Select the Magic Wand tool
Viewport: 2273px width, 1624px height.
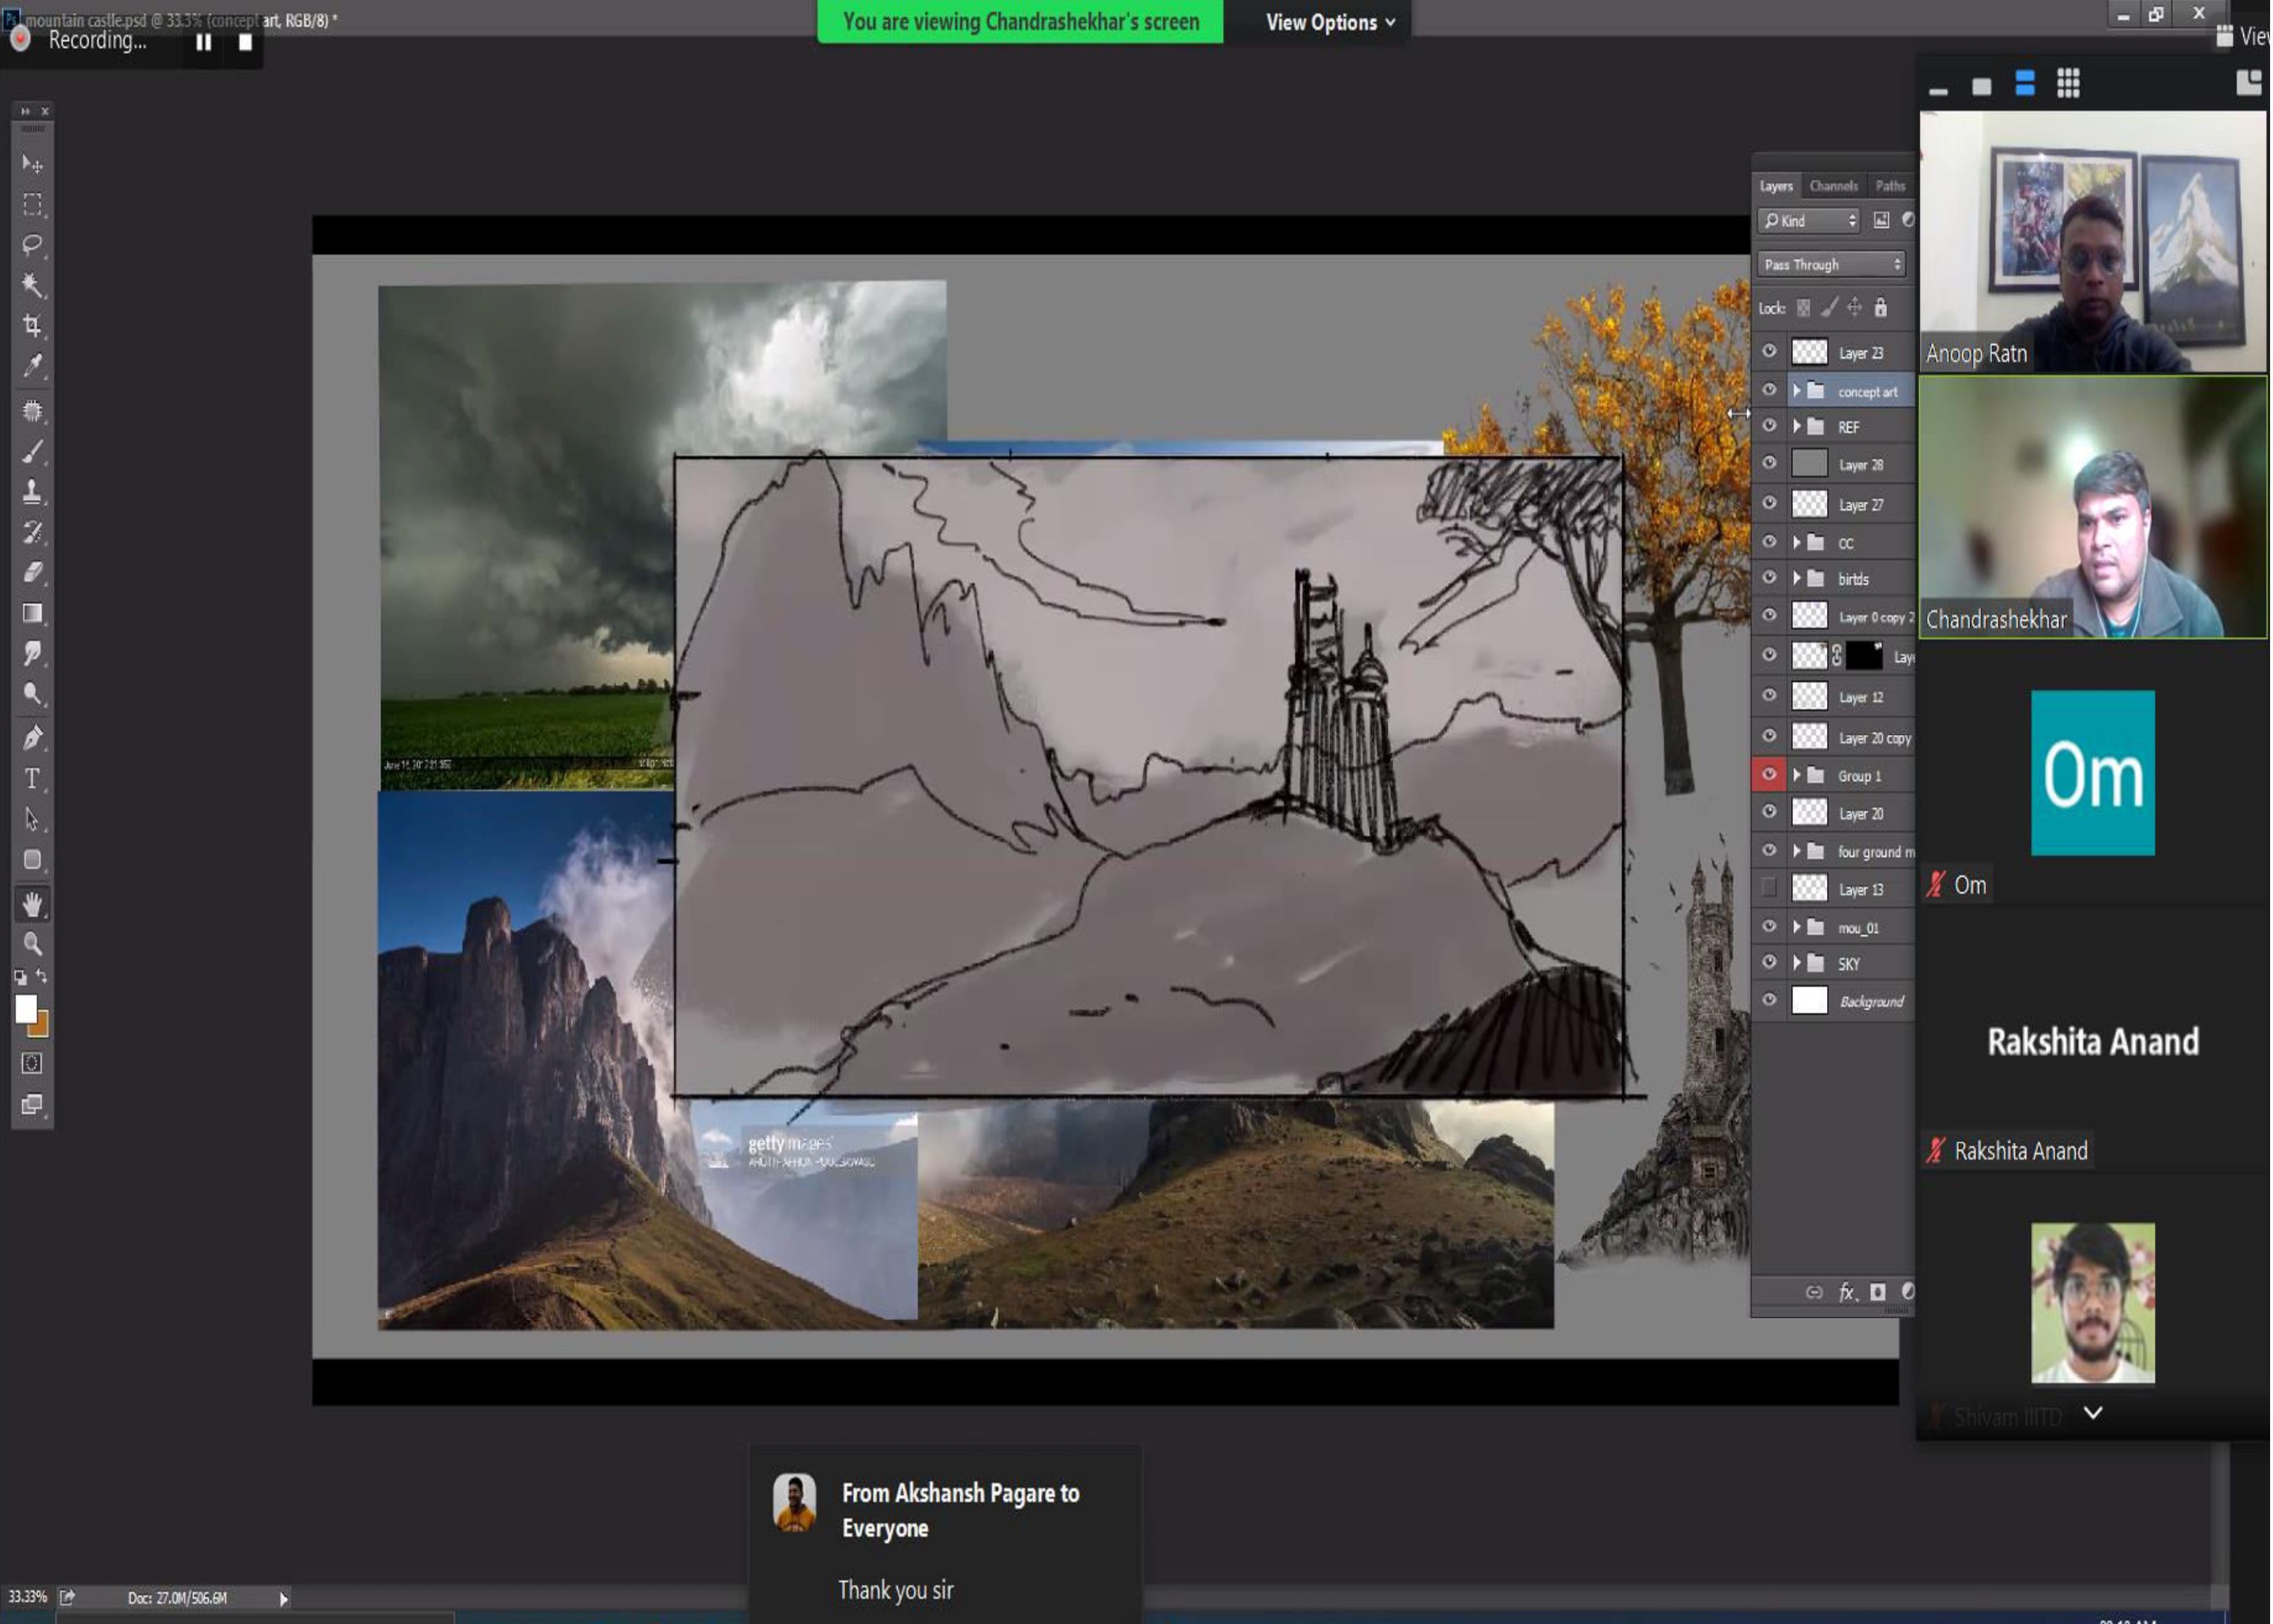[x=32, y=285]
